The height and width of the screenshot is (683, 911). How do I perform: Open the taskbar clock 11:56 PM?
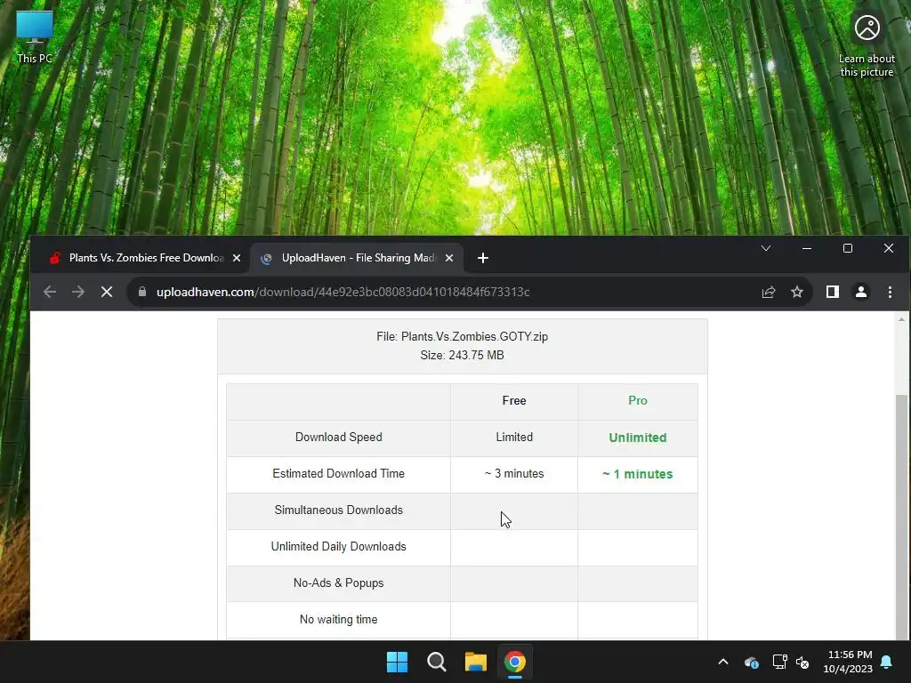point(848,662)
